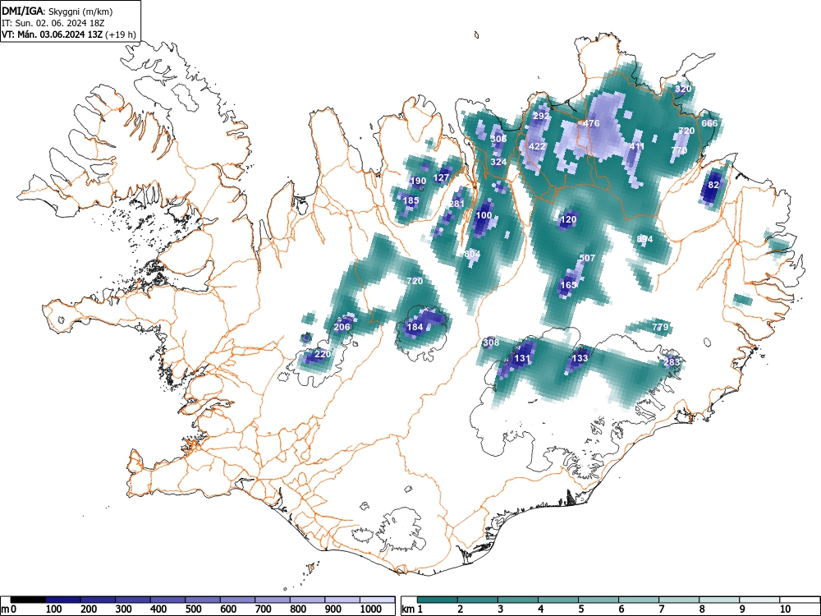Click the visibility value 127 on the map
Image resolution: width=821 pixels, height=616 pixels.
442,177
